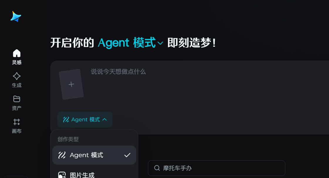Click the swirl icon on Agent 模式 button
Screen dimensions: 329x178
tap(66, 120)
